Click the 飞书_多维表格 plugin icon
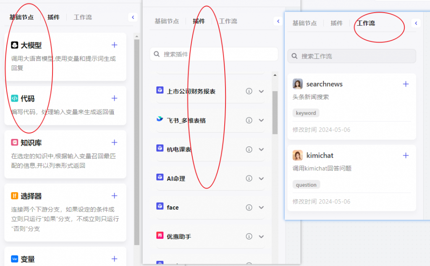 click(160, 120)
